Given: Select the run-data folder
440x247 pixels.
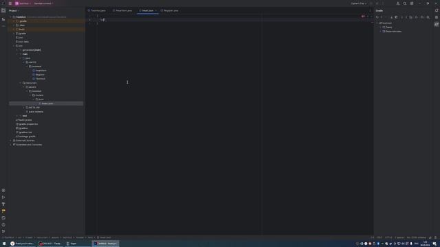Looking at the screenshot, I should [23, 42].
